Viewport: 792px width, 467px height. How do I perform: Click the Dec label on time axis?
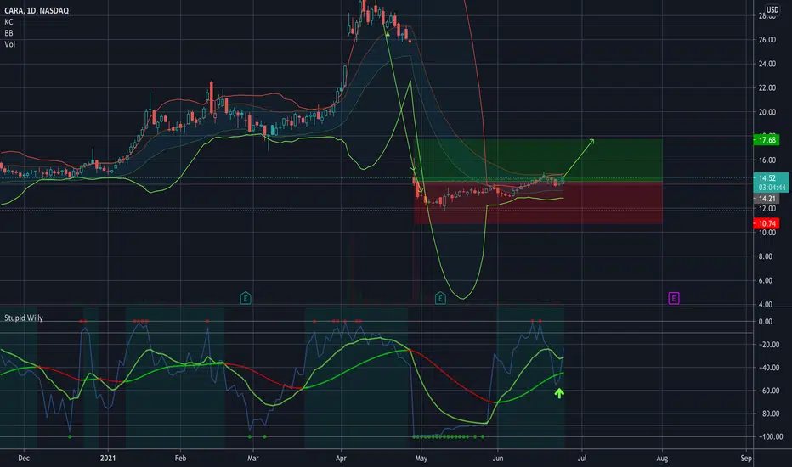click(x=24, y=458)
